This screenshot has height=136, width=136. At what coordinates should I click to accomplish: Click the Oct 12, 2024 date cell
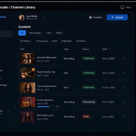point(108,58)
